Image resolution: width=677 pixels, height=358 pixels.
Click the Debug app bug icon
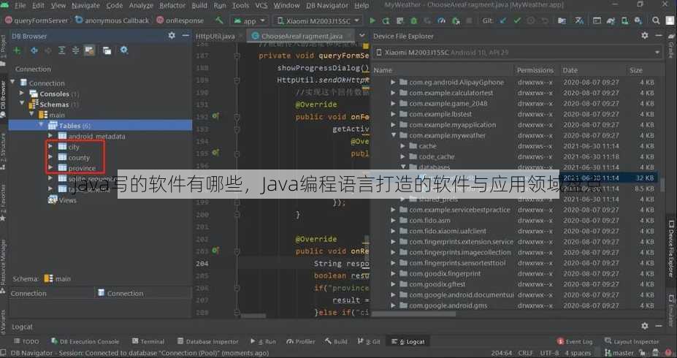pos(413,20)
